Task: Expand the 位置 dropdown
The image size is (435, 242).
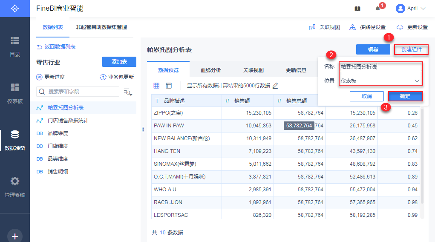Action: pos(380,81)
